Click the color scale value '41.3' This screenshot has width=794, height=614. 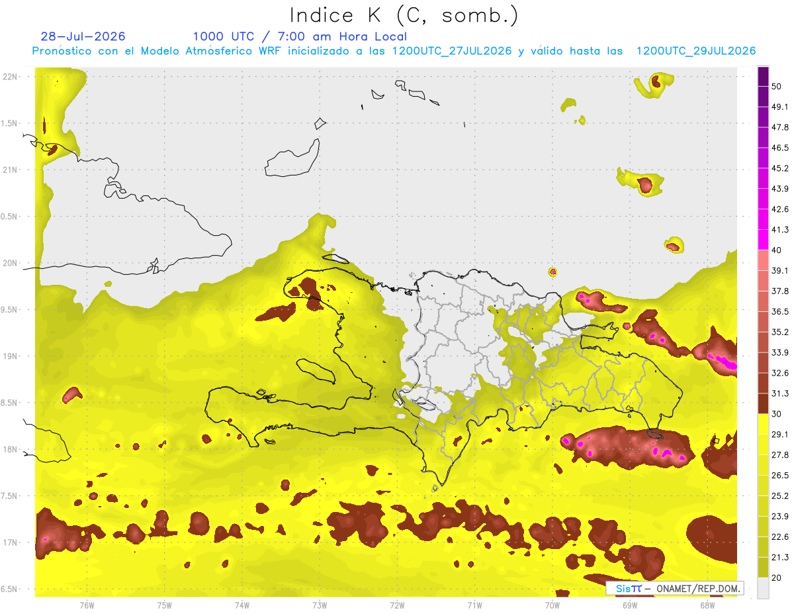click(x=780, y=229)
